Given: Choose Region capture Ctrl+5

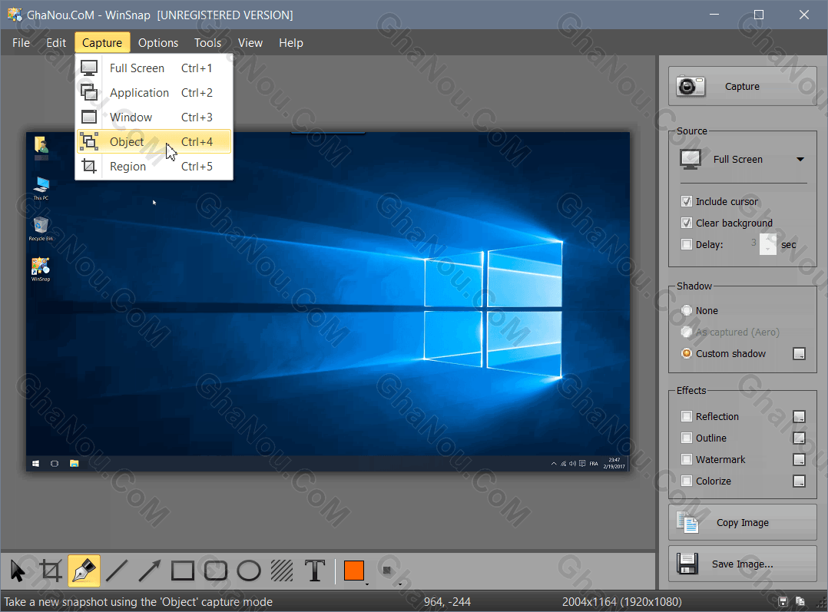Looking at the screenshot, I should [x=154, y=167].
